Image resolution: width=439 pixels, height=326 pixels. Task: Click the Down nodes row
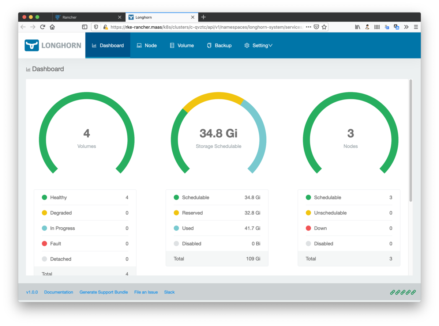349,228
